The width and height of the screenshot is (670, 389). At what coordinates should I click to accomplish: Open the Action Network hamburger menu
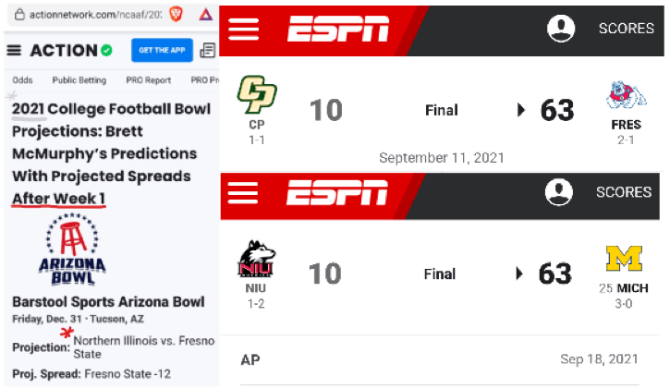pos(15,50)
